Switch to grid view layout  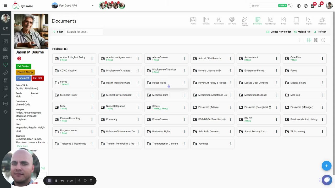pos(309,40)
